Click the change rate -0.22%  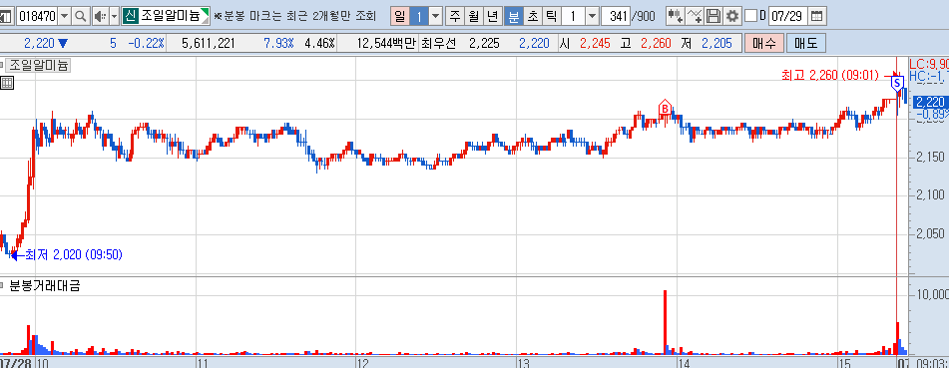(x=146, y=43)
